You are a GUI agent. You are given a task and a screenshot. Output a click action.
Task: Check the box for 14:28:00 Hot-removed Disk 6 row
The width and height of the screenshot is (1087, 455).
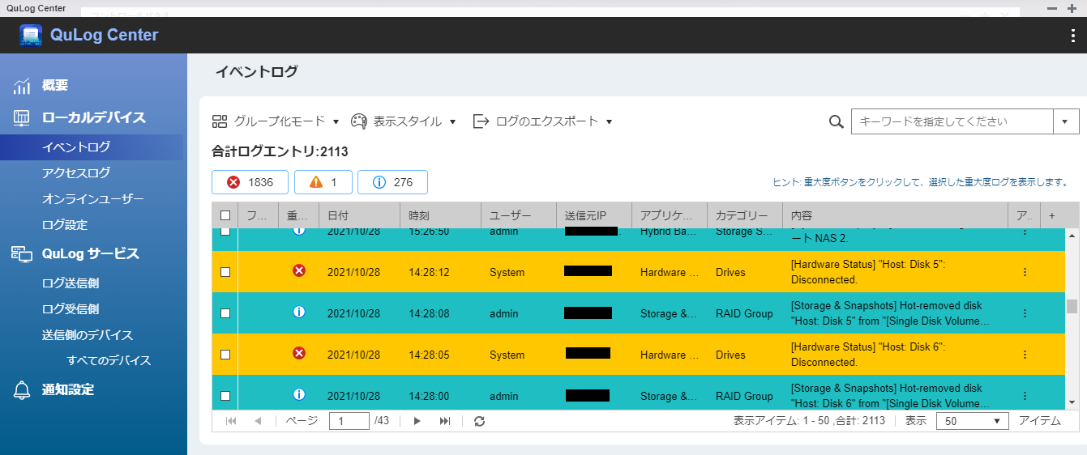[225, 396]
